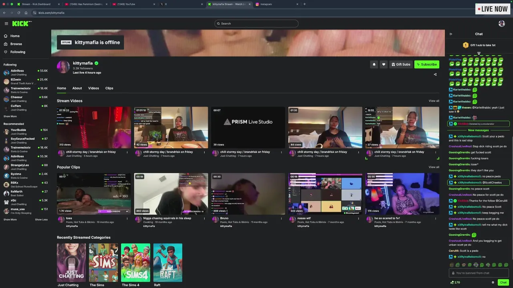This screenshot has width=513, height=288.
Task: Switch to Stream - Kick Dashboard browser tab
Action: pos(38,4)
